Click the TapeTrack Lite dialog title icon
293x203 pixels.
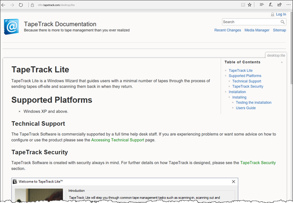point(15,182)
